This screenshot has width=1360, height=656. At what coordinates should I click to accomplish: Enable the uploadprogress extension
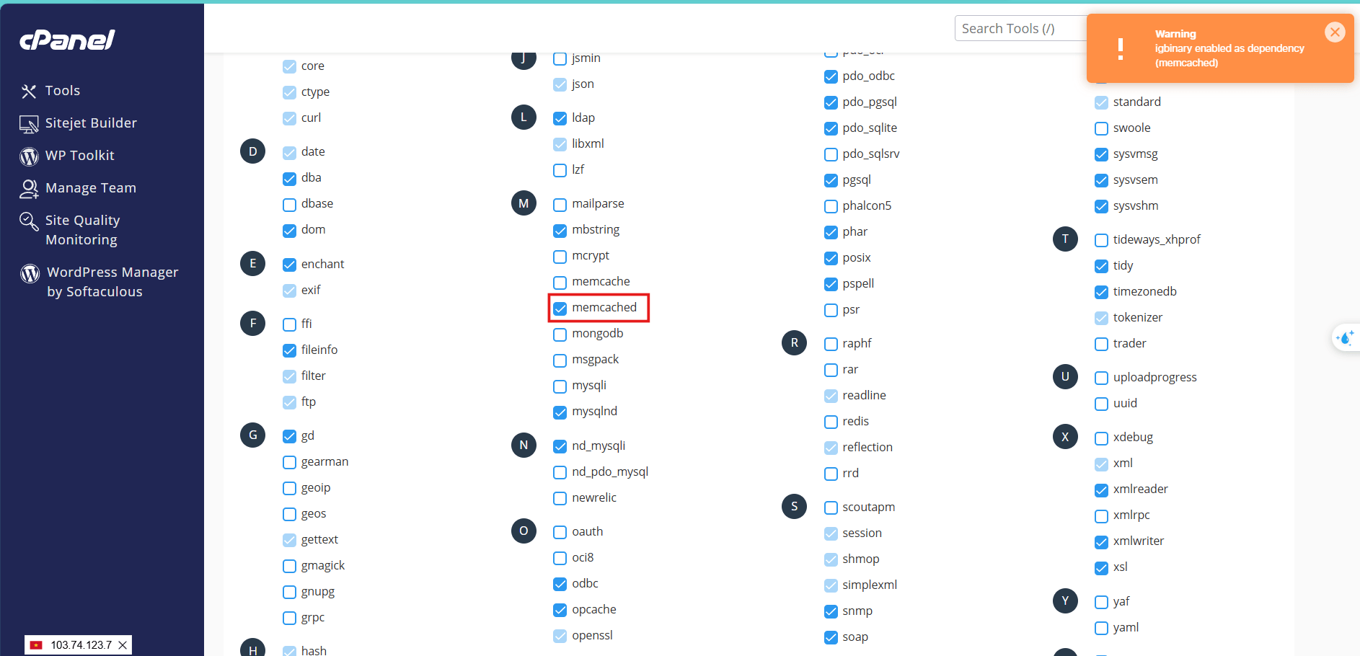point(1101,378)
